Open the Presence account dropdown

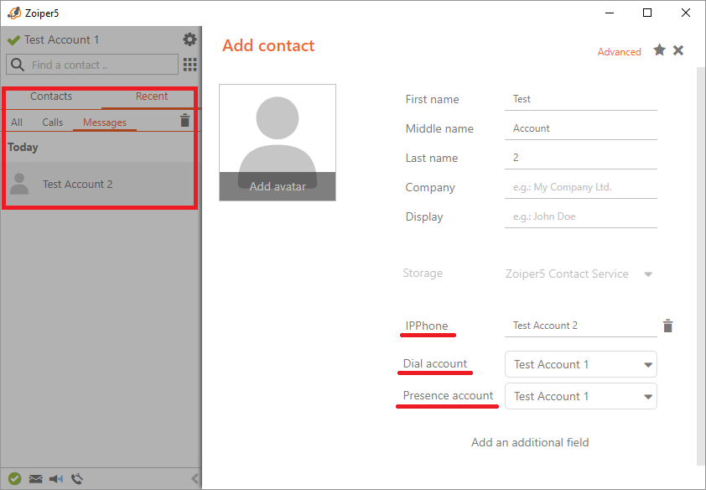click(x=647, y=397)
